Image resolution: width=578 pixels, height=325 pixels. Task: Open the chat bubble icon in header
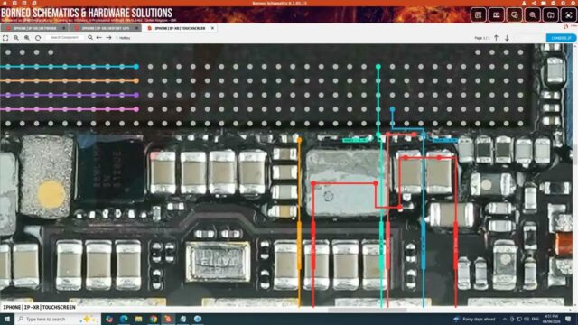(514, 15)
